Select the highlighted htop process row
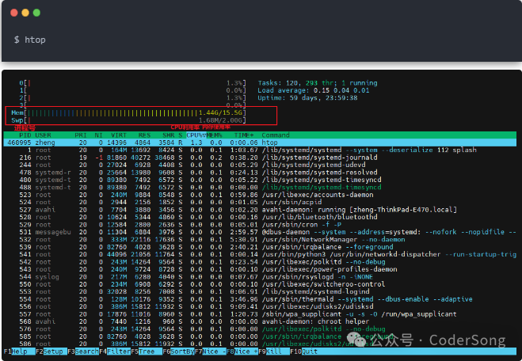522x361 pixels. pyautogui.click(x=260, y=142)
